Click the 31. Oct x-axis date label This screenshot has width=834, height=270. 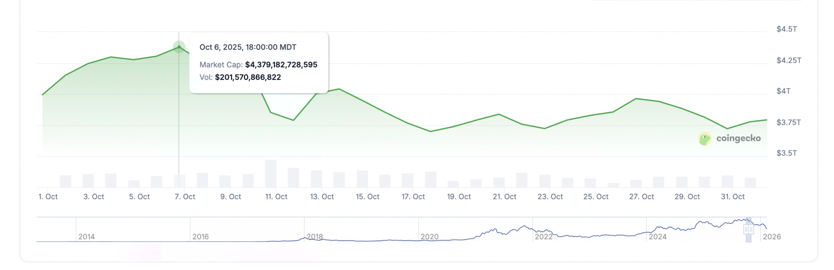tap(733, 197)
